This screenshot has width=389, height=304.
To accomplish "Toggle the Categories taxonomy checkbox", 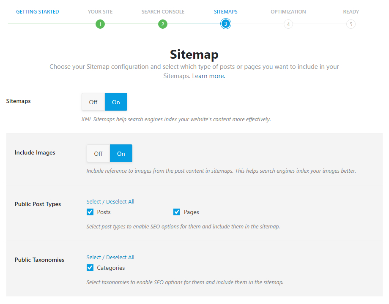I will [90, 268].
